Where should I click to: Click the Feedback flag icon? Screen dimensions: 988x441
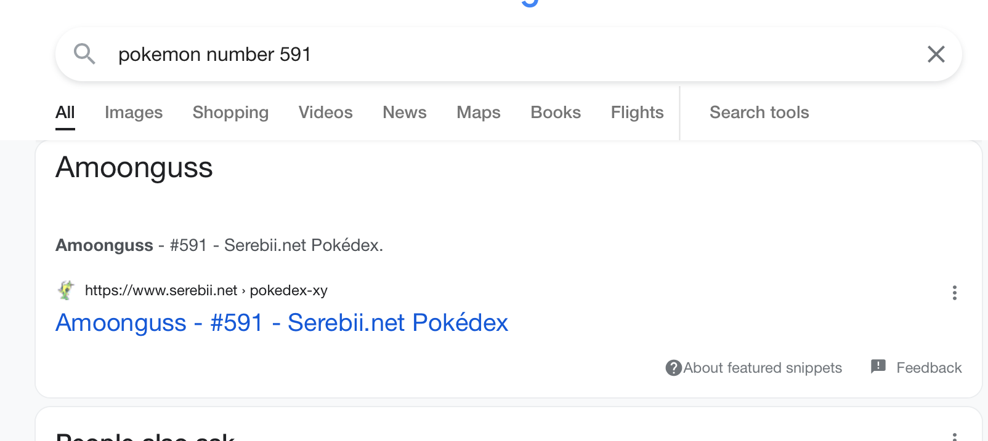click(878, 367)
